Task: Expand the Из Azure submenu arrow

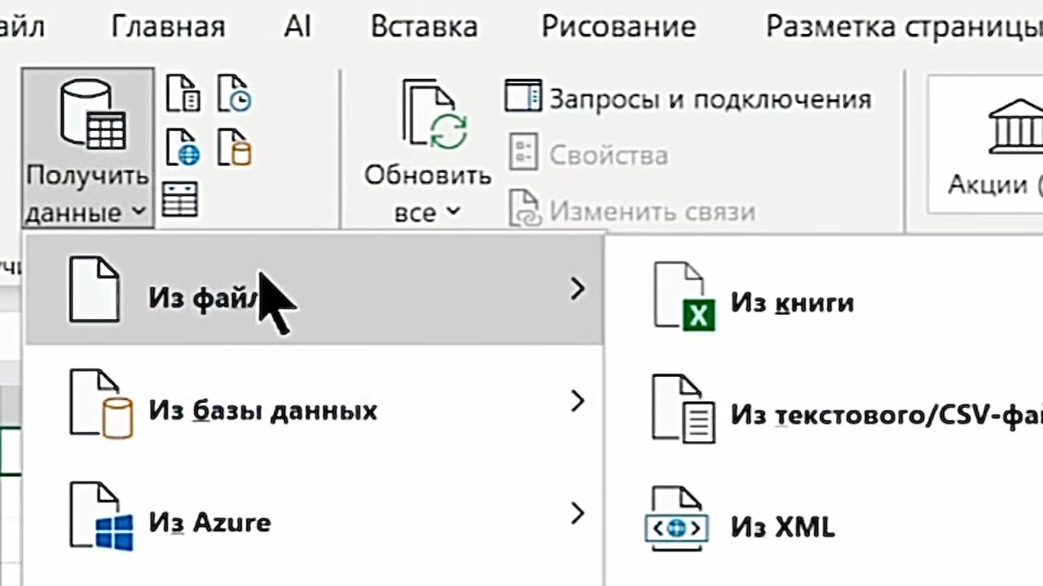Action: (577, 514)
